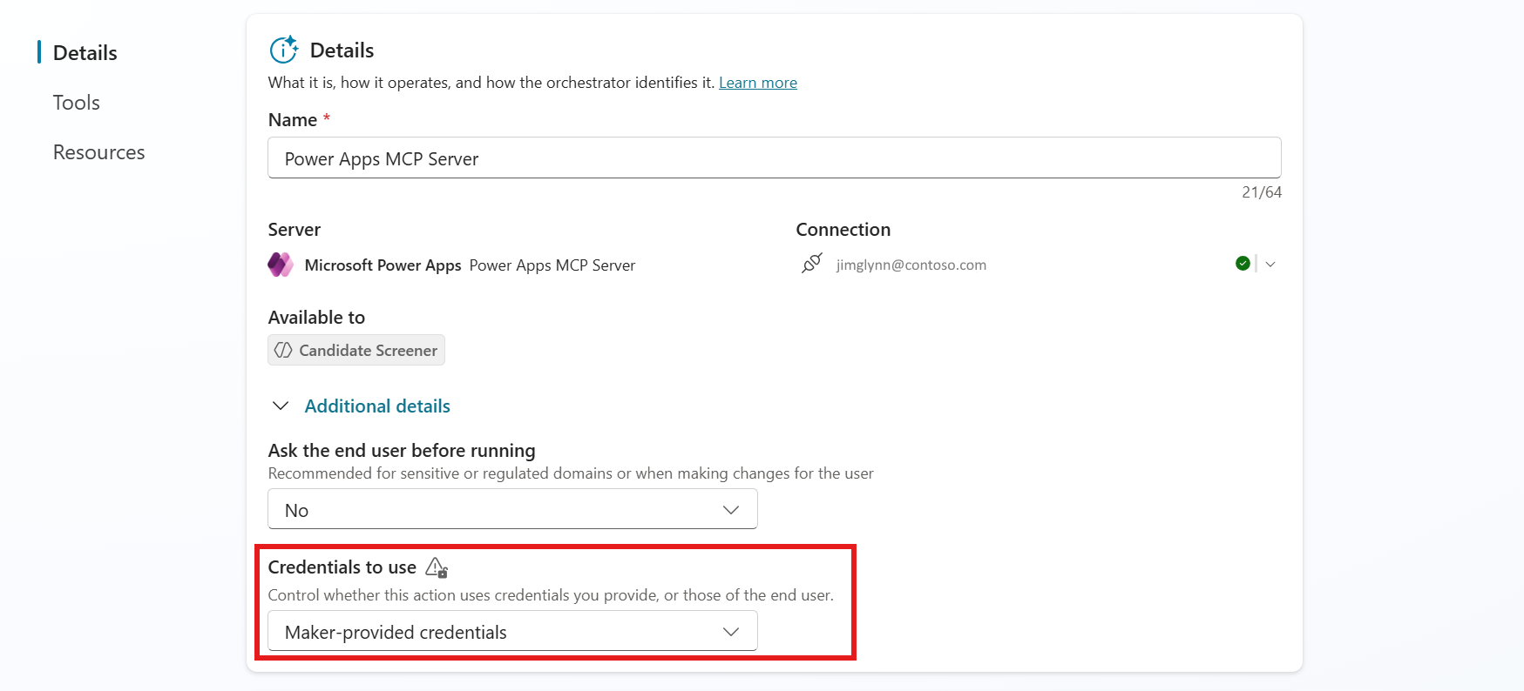The width and height of the screenshot is (1524, 691).
Task: Open the connection options chevron
Action: click(x=1270, y=264)
